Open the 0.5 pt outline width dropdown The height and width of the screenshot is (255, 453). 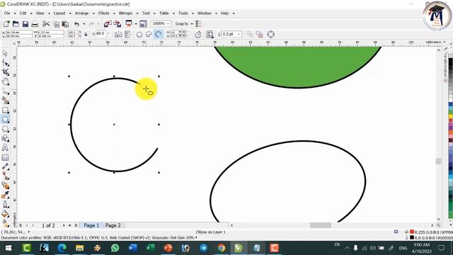239,34
